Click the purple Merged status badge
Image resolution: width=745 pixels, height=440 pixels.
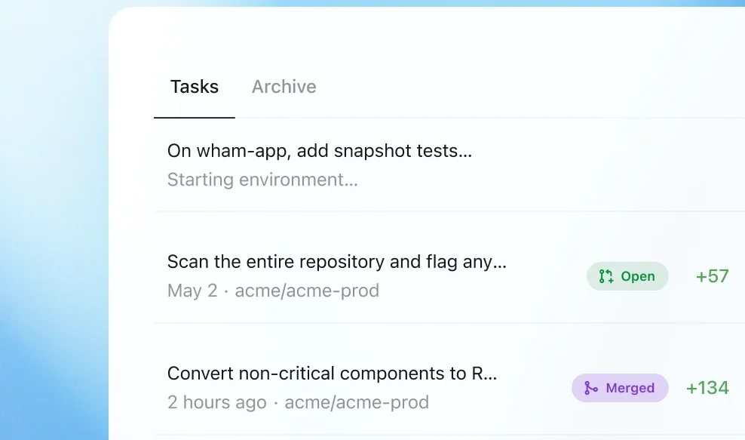[620, 388]
